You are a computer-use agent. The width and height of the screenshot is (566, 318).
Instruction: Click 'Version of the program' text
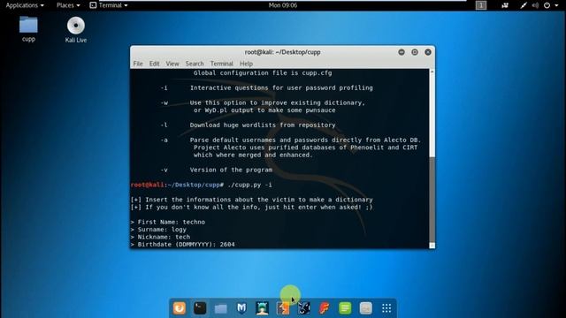pyautogui.click(x=231, y=170)
